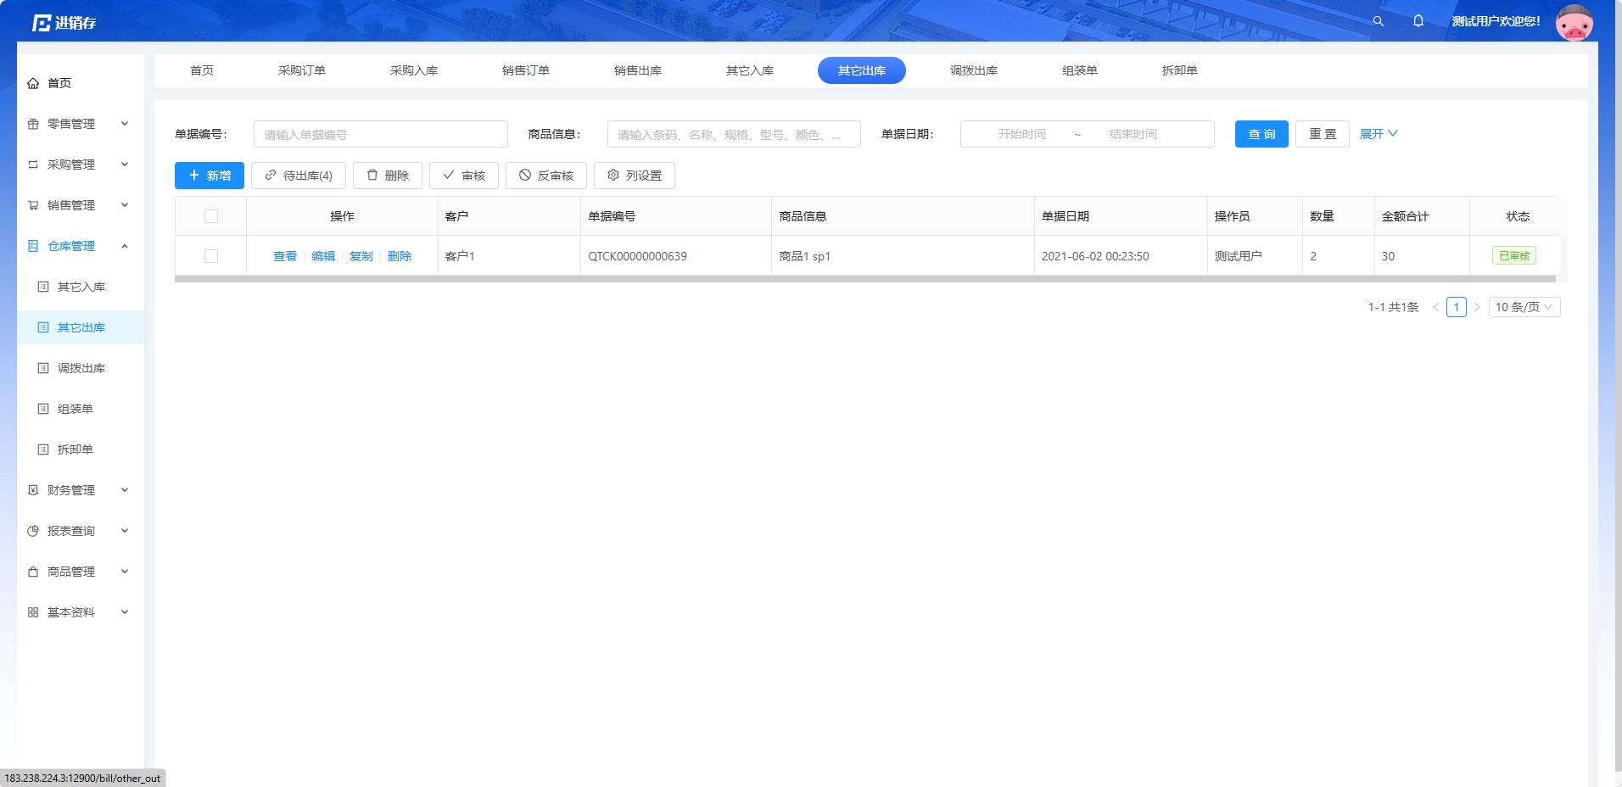Image resolution: width=1622 pixels, height=787 pixels.
Task: Tick the checkbox for row 客户1
Action: (211, 256)
